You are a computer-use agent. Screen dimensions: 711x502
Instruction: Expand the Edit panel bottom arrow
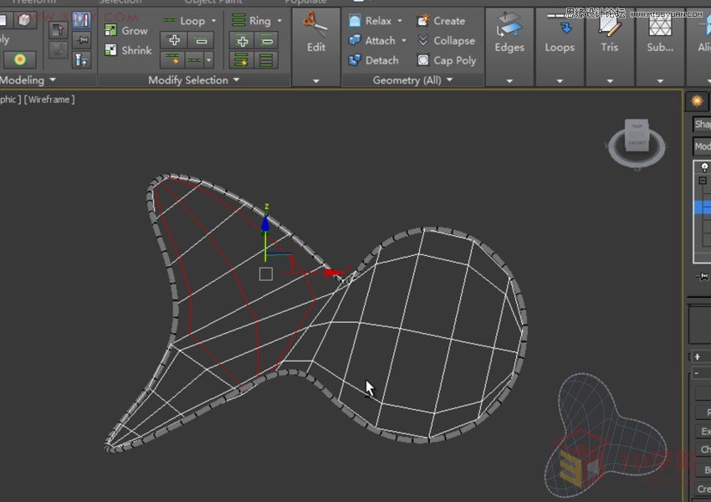click(x=315, y=81)
